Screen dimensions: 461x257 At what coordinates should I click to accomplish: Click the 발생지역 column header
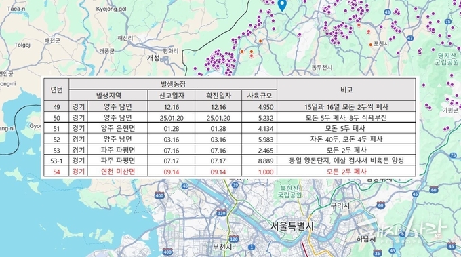click(x=108, y=95)
